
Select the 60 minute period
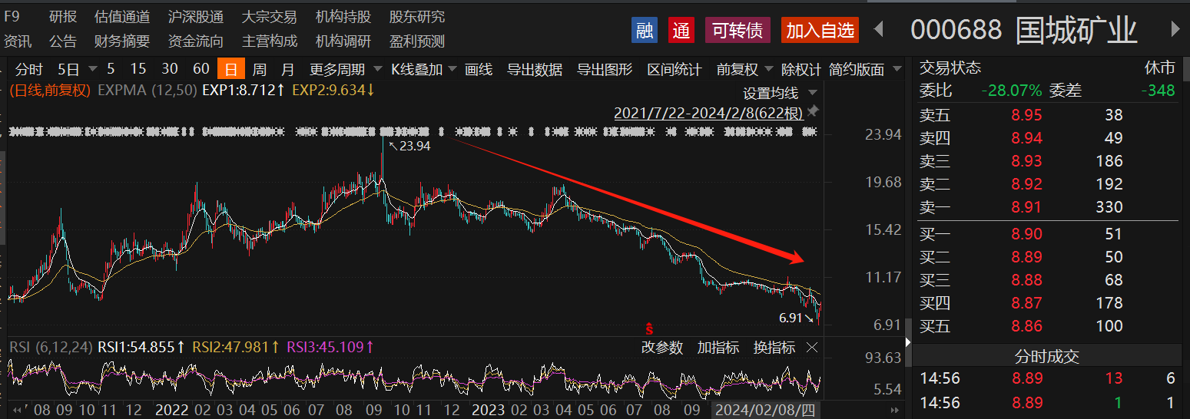coord(201,69)
